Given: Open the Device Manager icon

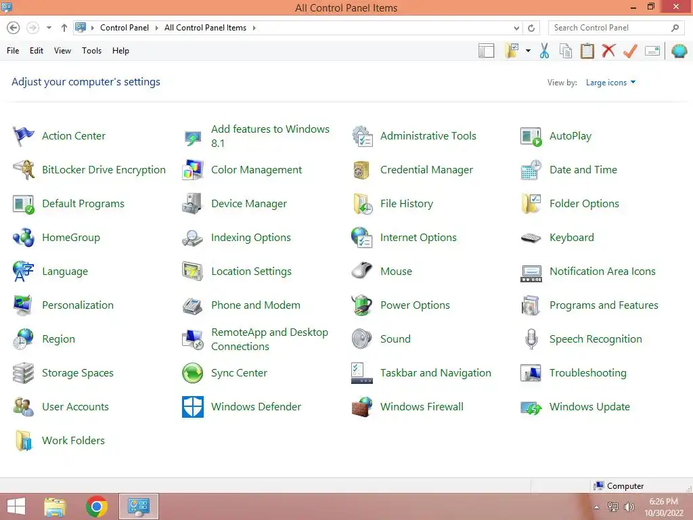Looking at the screenshot, I should tap(192, 204).
